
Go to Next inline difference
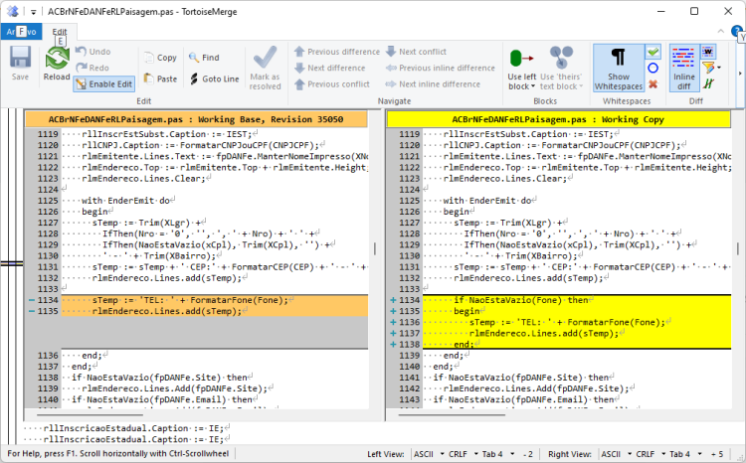coord(434,83)
